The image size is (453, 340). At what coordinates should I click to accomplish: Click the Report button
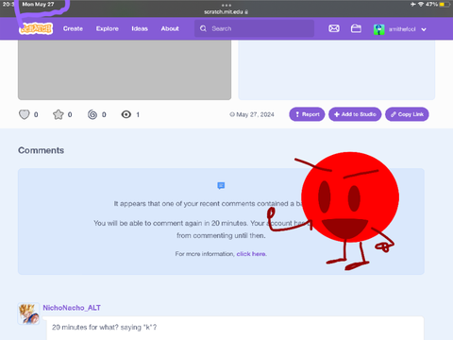[307, 114]
